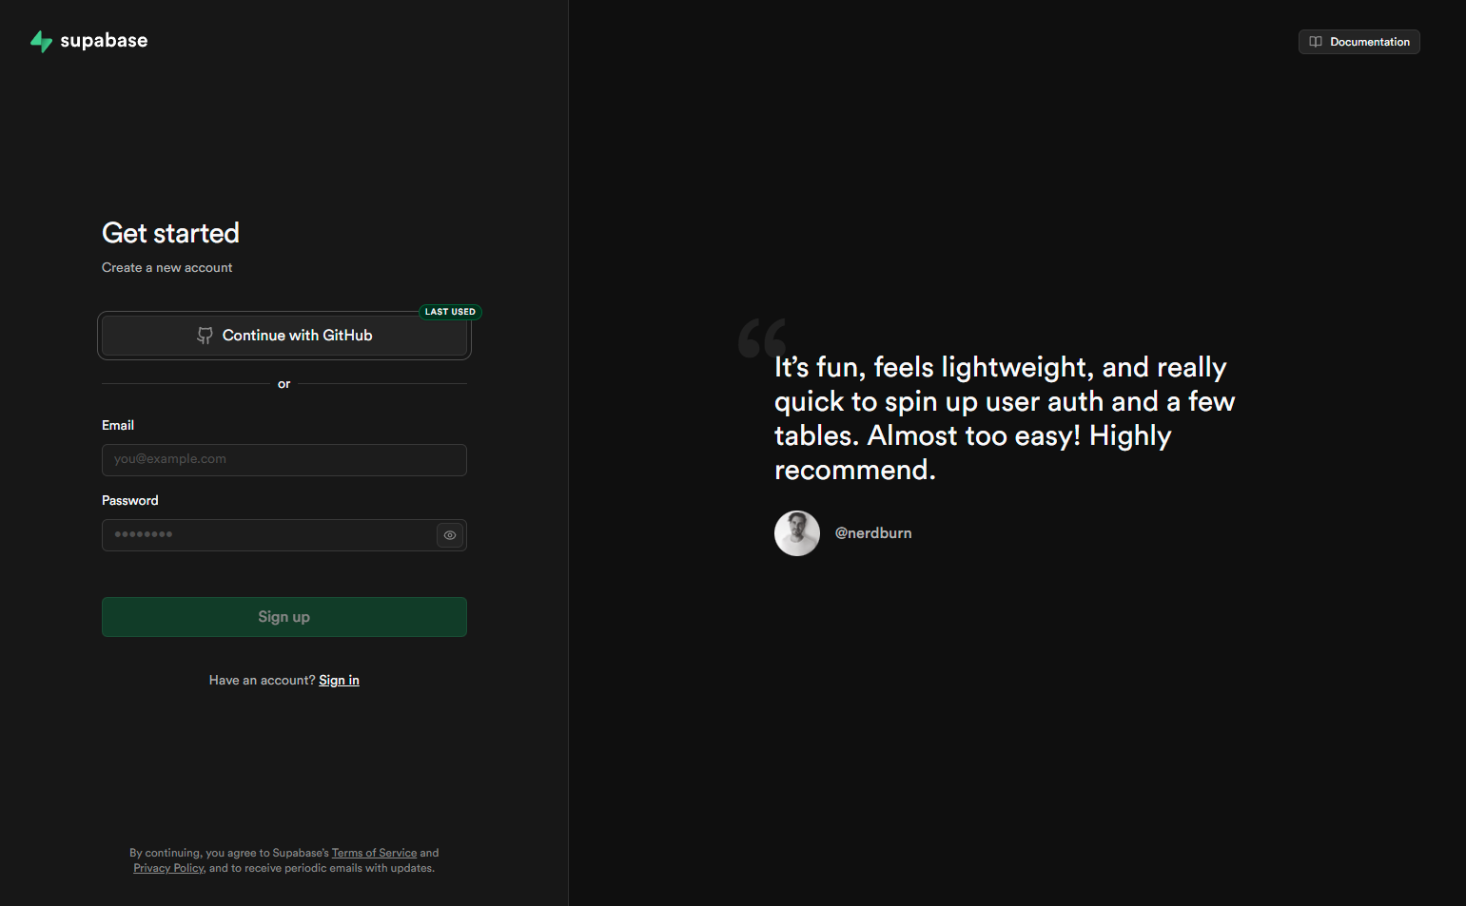
Task: Click the @nerdburn username handle
Action: (x=873, y=533)
